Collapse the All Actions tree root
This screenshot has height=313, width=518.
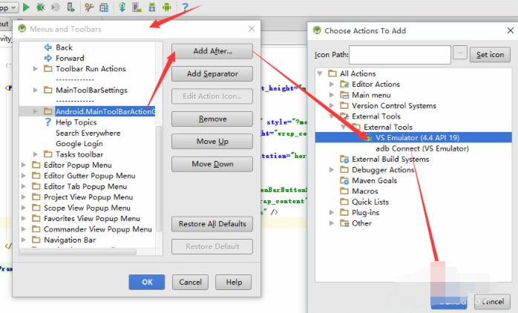coord(320,73)
